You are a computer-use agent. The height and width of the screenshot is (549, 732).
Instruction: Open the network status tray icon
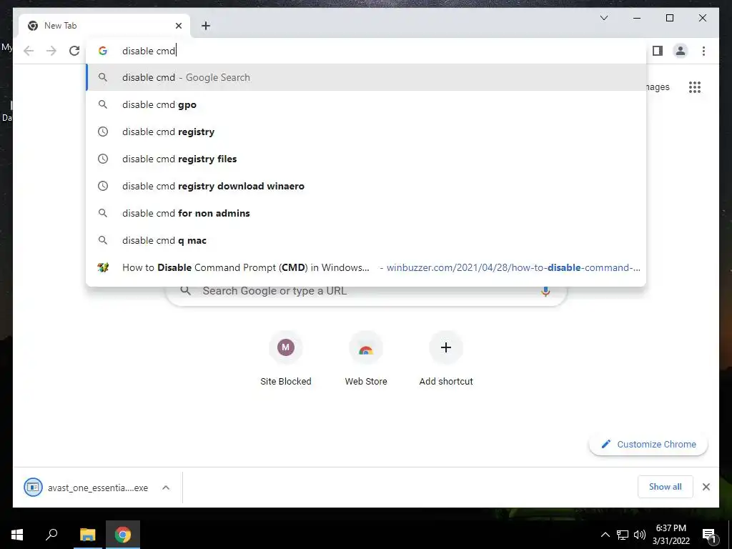[x=623, y=535]
